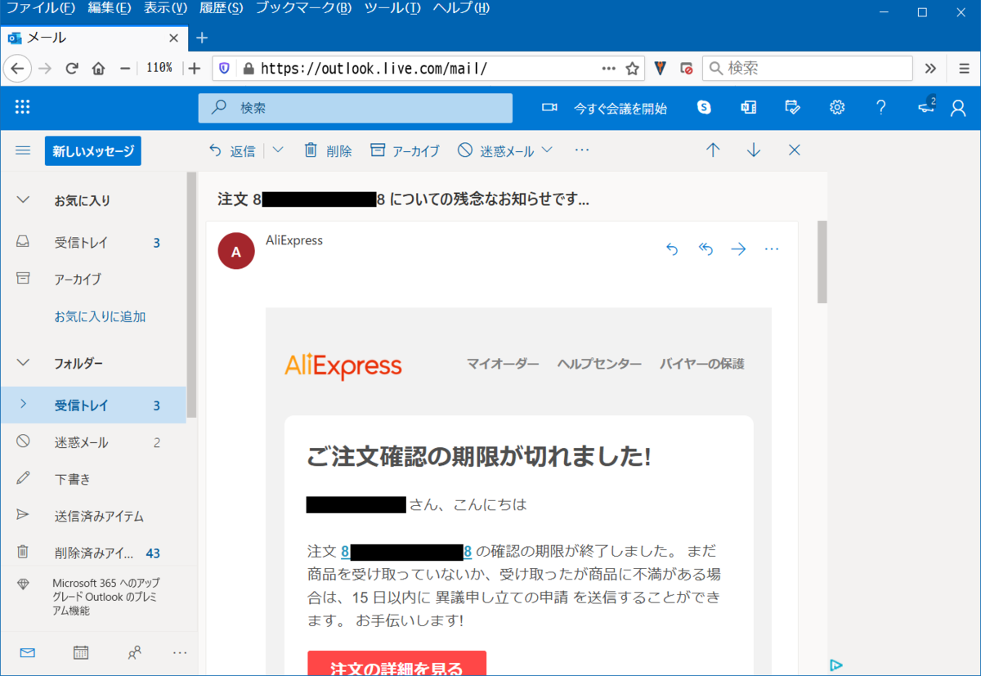Open the help question mark

click(880, 107)
